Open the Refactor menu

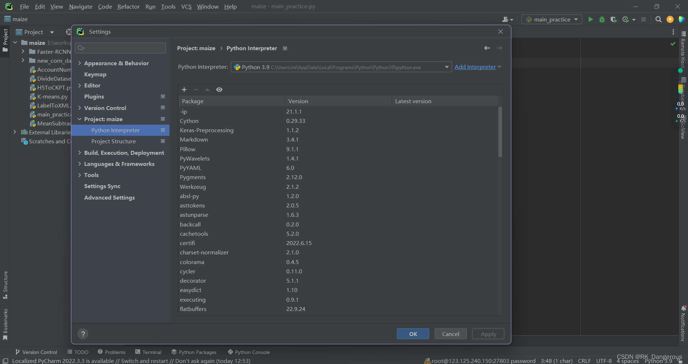point(129,6)
